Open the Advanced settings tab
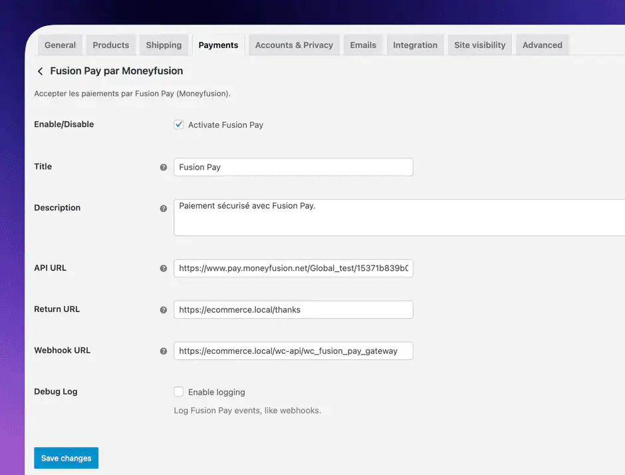The image size is (625, 475). point(542,45)
